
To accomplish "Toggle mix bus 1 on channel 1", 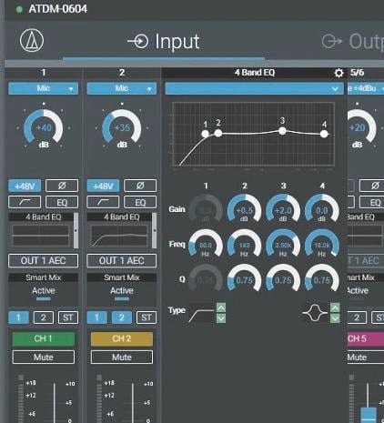I will [x=18, y=317].
